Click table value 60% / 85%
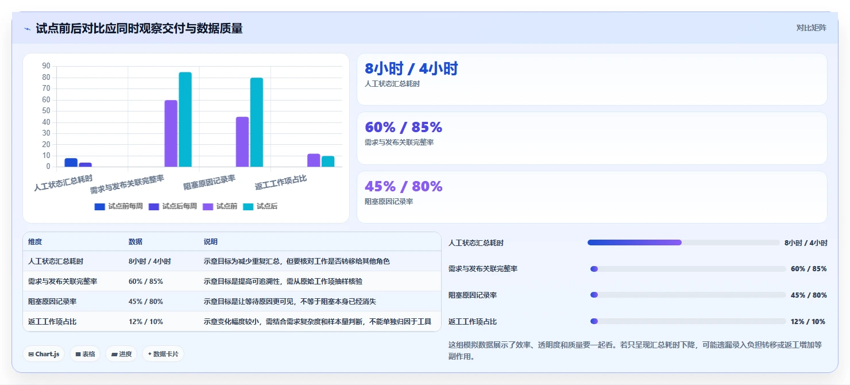This screenshot has width=850, height=385. pos(146,282)
